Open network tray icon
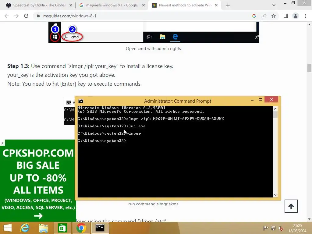This screenshot has width=312, height=234. coord(273,228)
